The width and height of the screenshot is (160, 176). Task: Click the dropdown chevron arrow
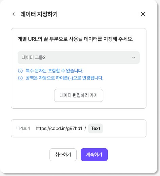click(134, 58)
